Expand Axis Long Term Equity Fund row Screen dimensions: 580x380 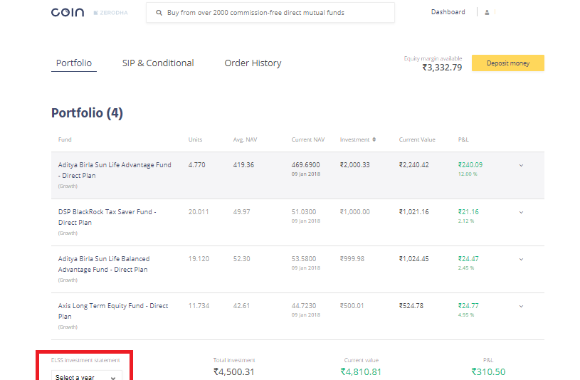(521, 307)
